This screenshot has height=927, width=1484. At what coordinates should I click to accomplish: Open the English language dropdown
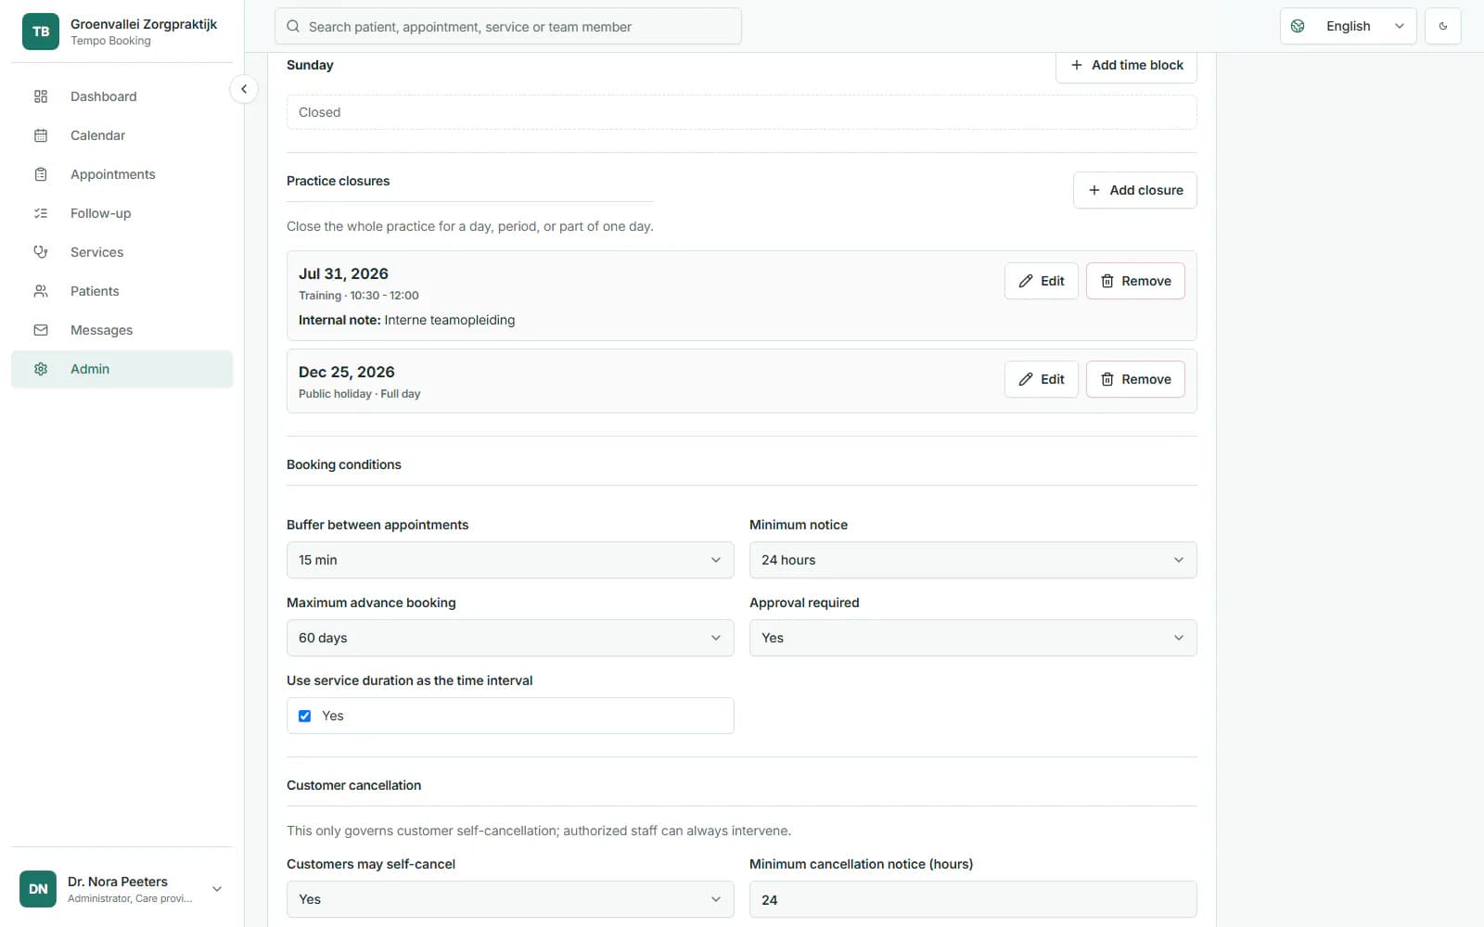(x=1348, y=26)
